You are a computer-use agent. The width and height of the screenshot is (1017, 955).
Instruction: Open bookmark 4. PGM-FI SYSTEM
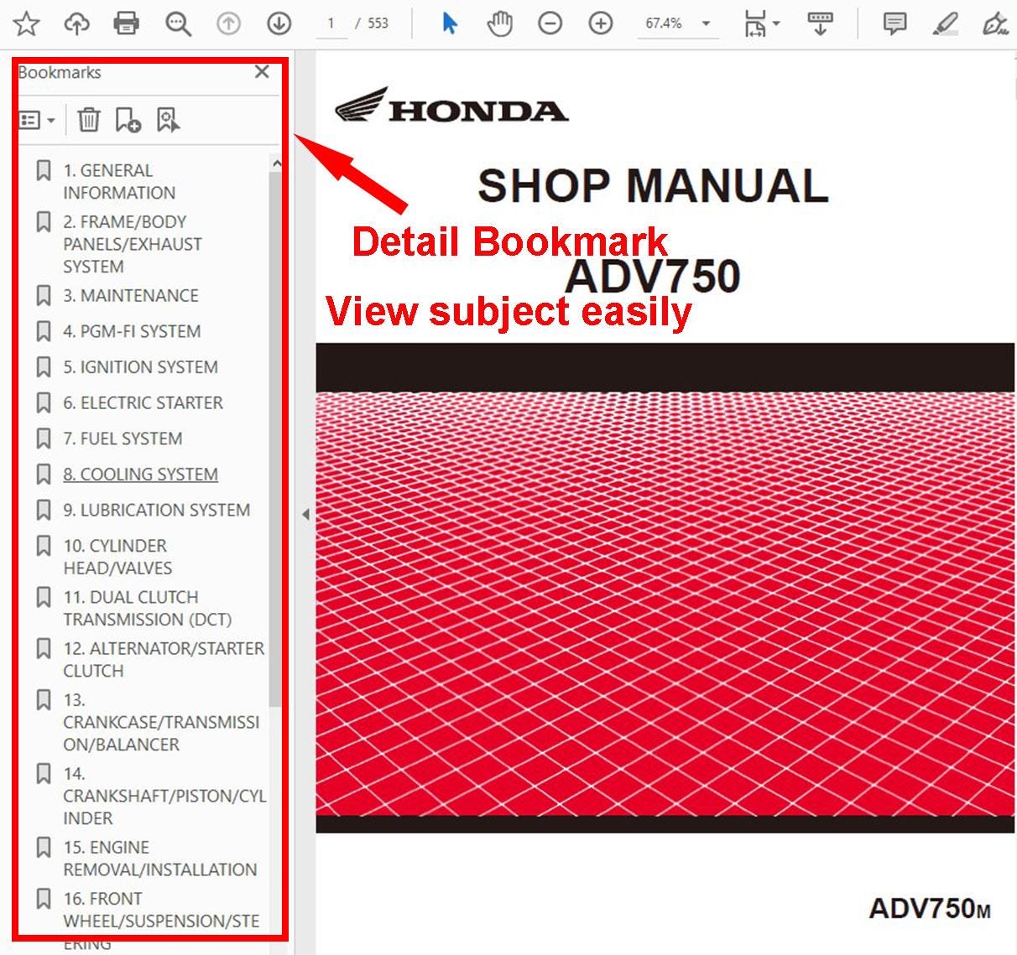(x=132, y=331)
